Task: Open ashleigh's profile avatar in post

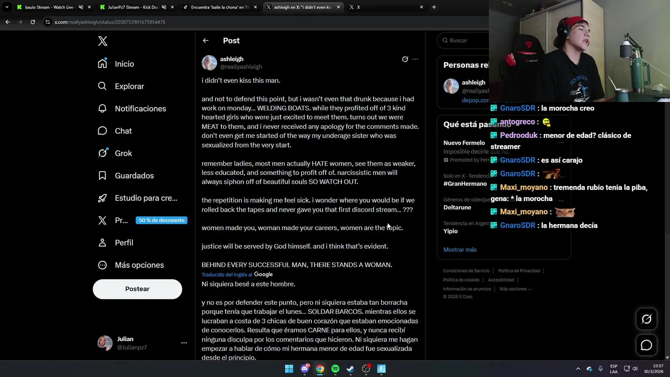Action: [x=209, y=63]
